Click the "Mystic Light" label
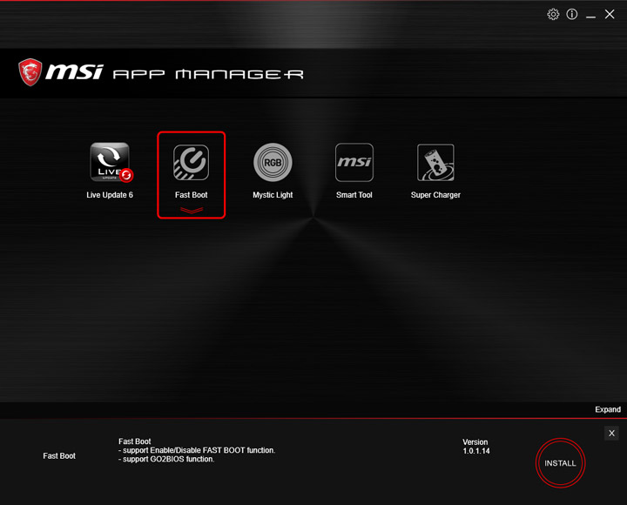This screenshot has height=505, width=627. pyautogui.click(x=273, y=195)
